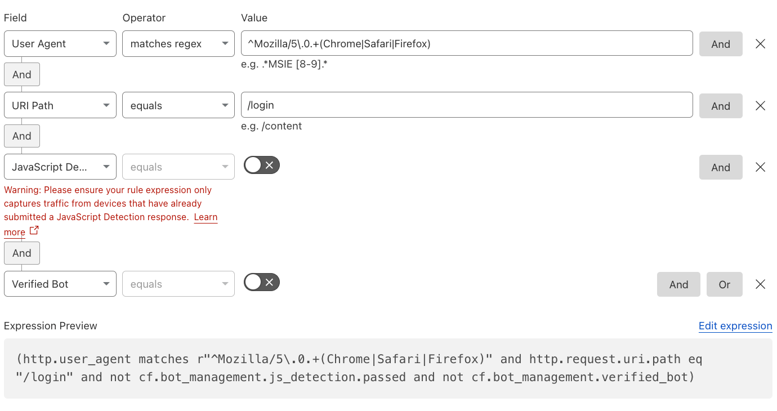Open the URI Path field dropdown
Viewport: 777px width, 411px height.
[x=60, y=105]
